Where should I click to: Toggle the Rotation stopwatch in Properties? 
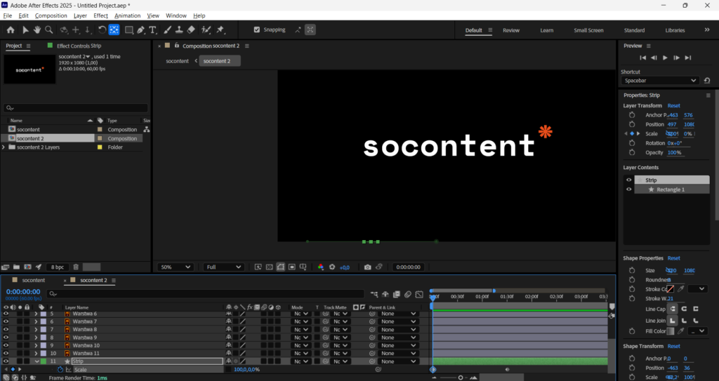[632, 143]
